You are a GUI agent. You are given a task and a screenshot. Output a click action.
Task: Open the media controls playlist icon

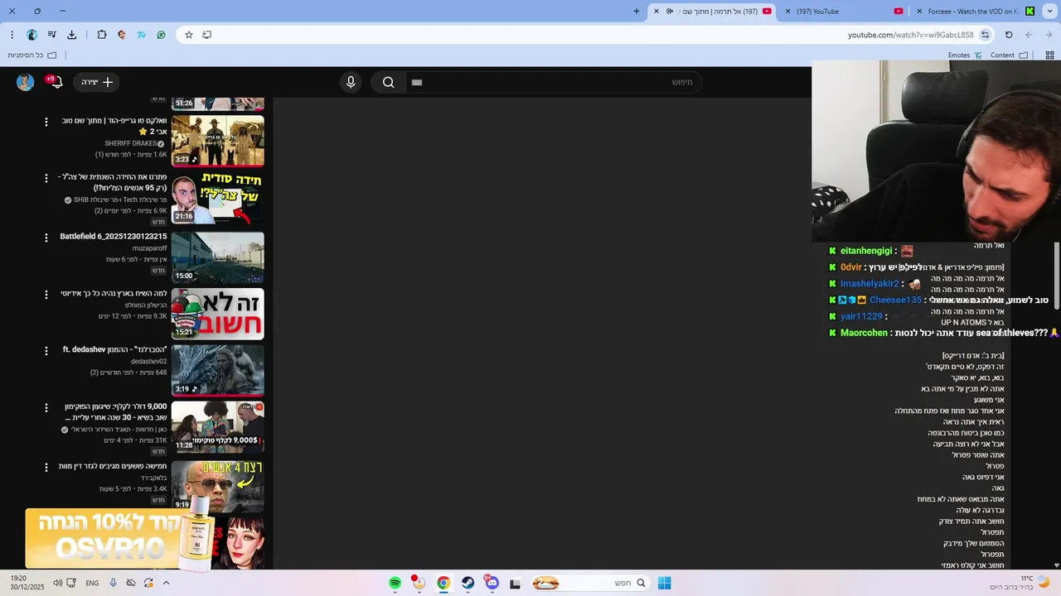pos(51,35)
